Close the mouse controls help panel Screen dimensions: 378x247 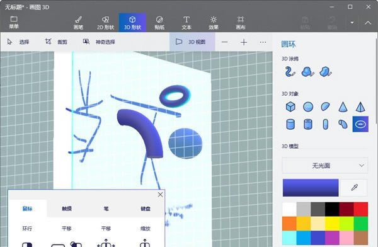[160, 195]
